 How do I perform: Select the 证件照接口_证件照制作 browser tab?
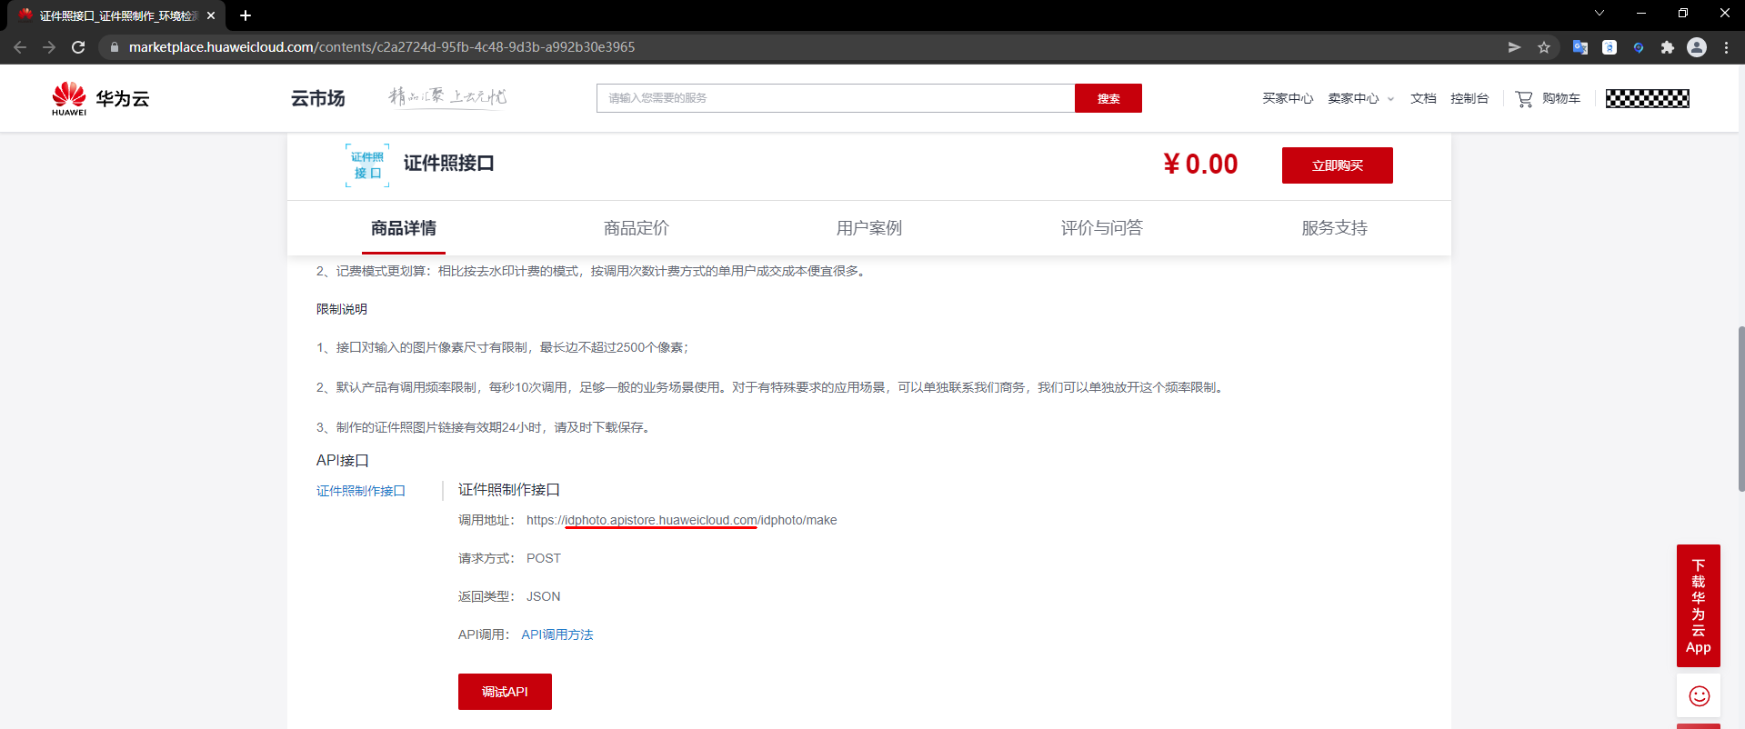pyautogui.click(x=116, y=15)
